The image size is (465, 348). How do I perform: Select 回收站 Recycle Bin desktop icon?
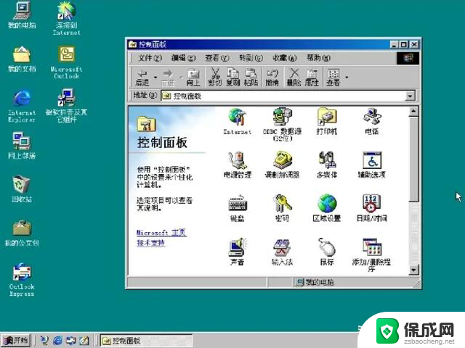tap(22, 188)
